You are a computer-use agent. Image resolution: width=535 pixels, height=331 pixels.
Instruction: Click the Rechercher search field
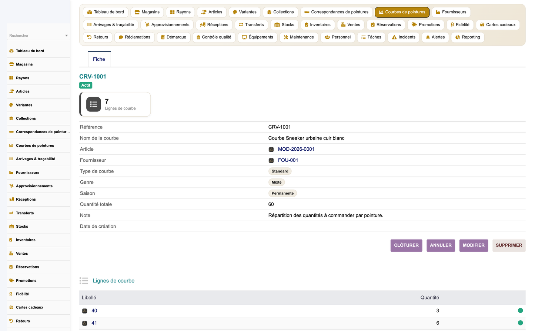tap(36, 36)
